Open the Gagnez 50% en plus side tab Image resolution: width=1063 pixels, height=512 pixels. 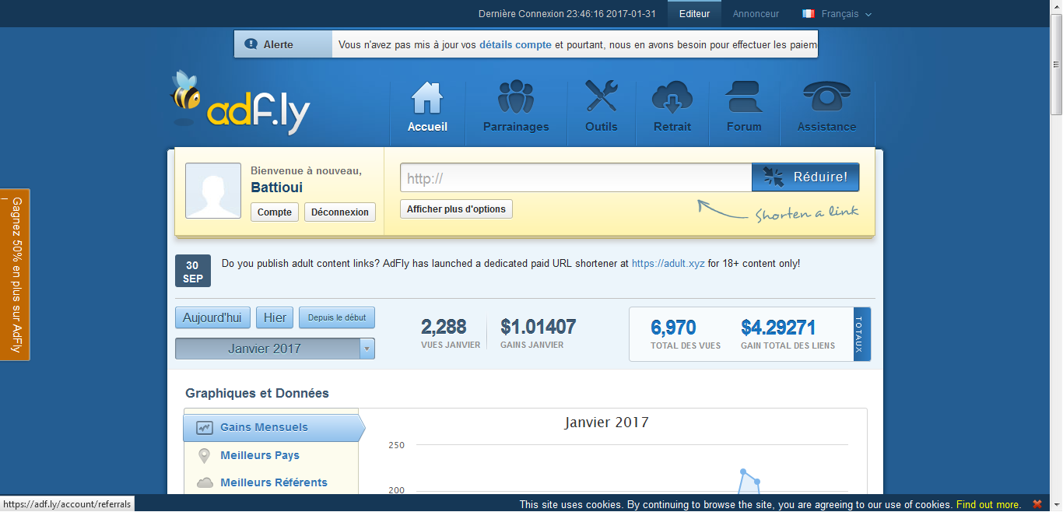point(15,275)
